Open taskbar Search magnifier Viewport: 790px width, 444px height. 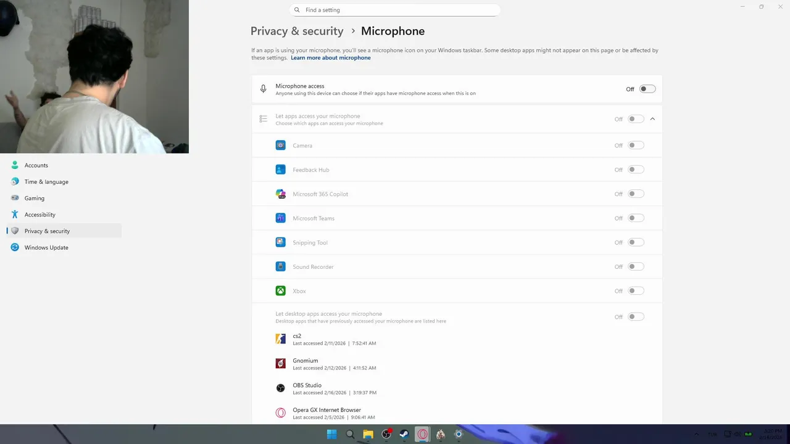pyautogui.click(x=350, y=434)
